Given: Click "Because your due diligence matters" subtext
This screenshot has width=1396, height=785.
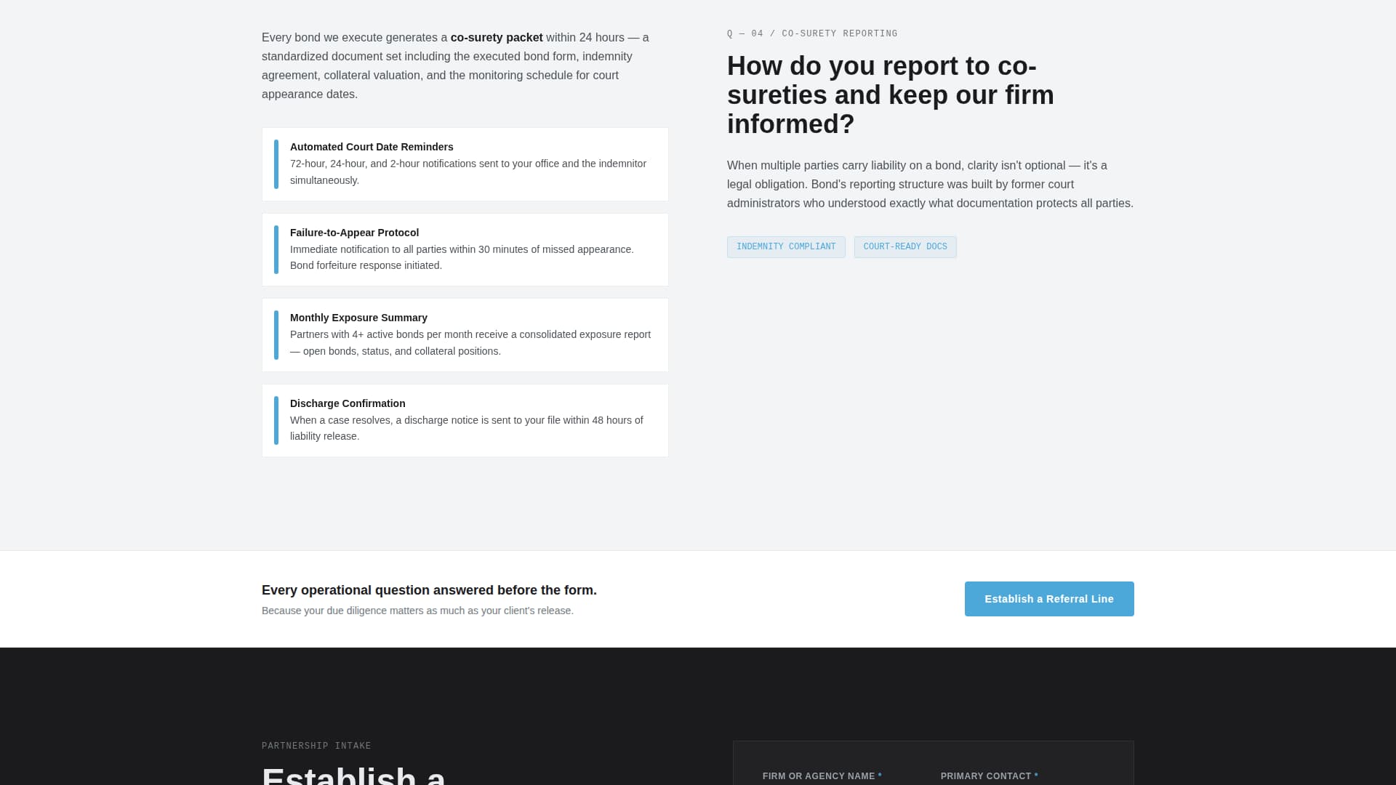Looking at the screenshot, I should [x=417, y=611].
